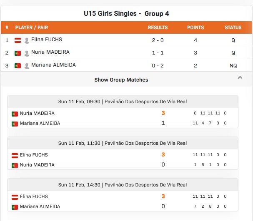Open Mariana ALMEIDA player name in standings
Viewport: 253px width, 221px height.
53,65
